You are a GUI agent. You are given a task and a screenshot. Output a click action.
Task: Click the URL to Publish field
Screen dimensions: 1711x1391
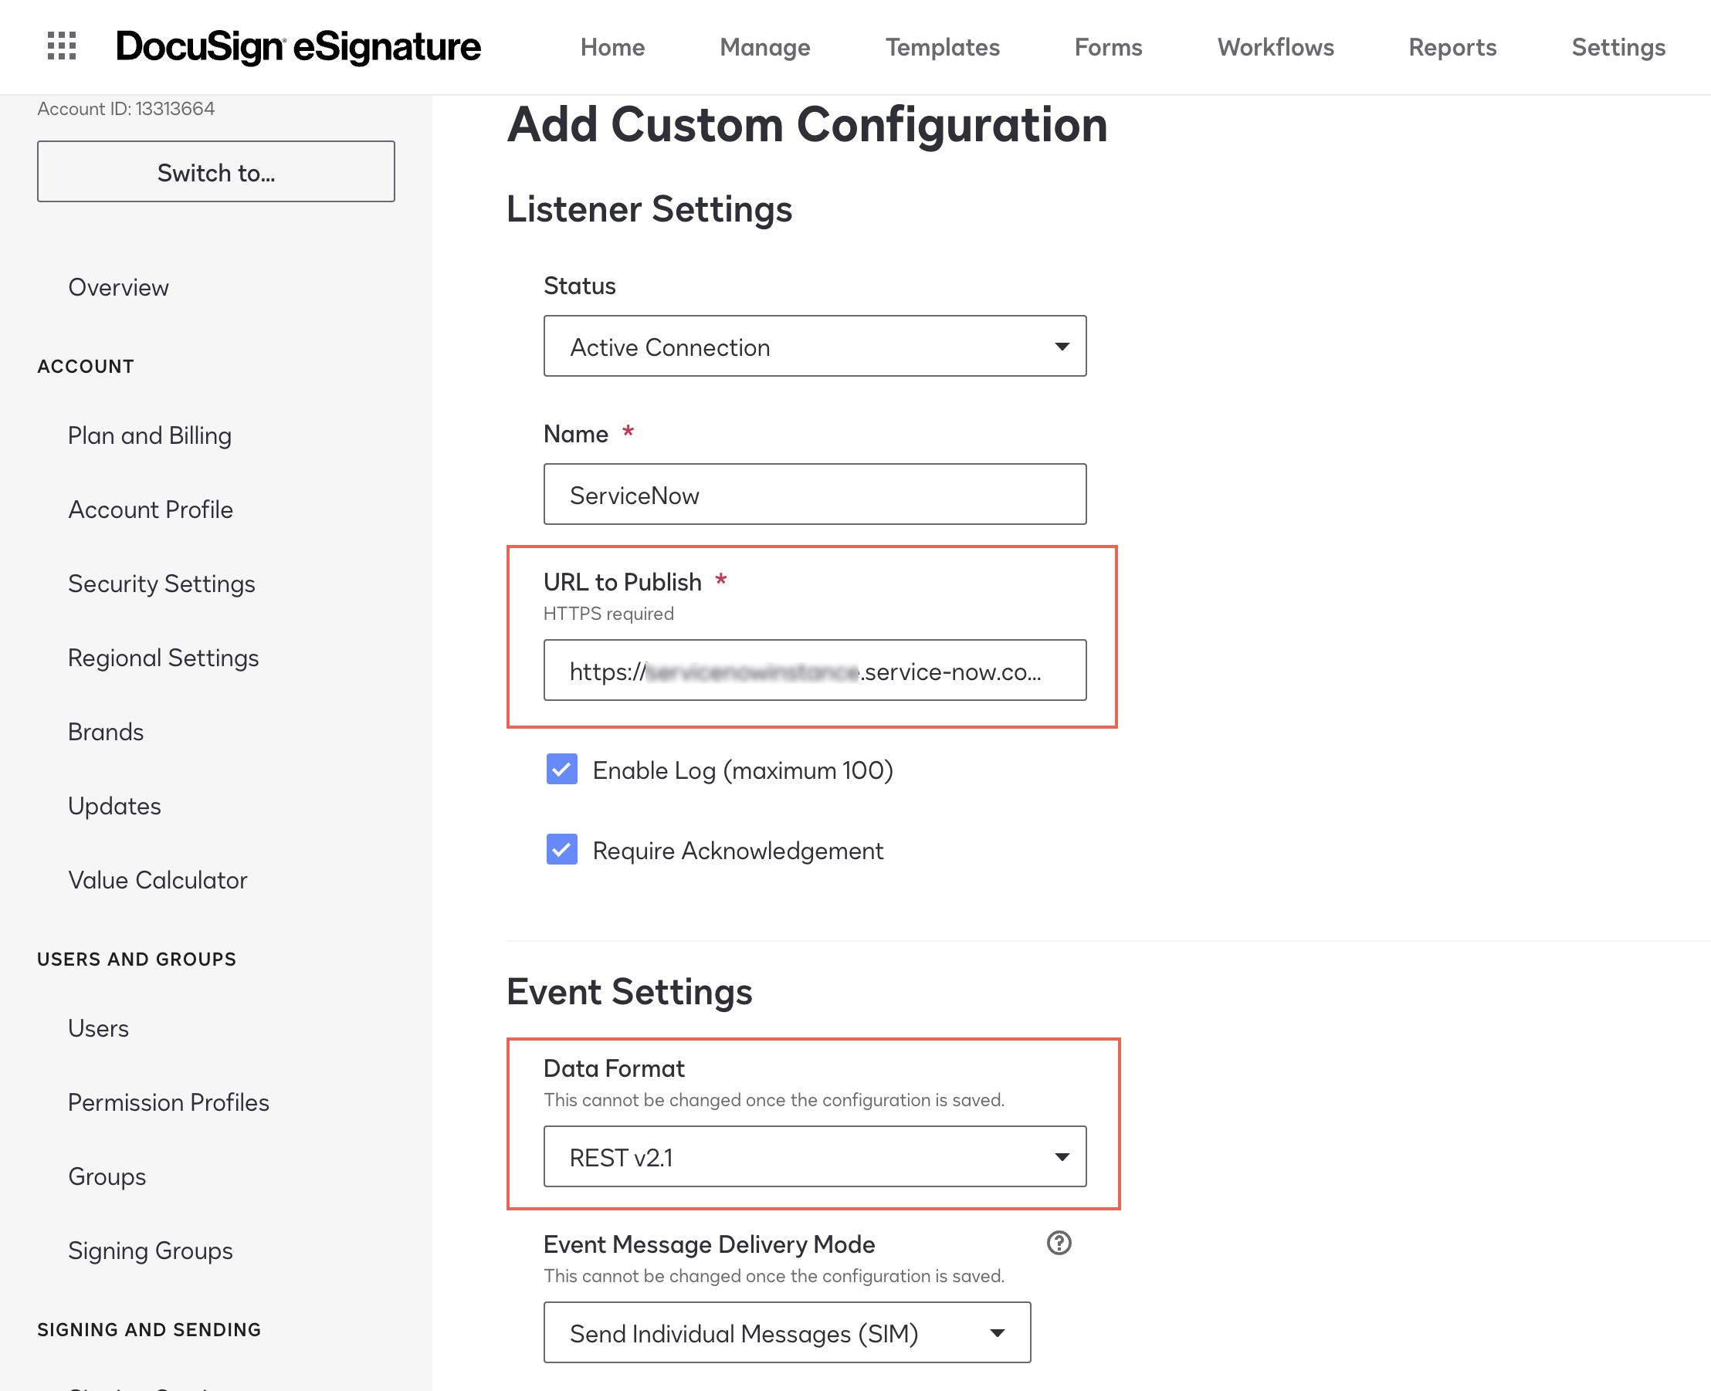pyautogui.click(x=815, y=670)
